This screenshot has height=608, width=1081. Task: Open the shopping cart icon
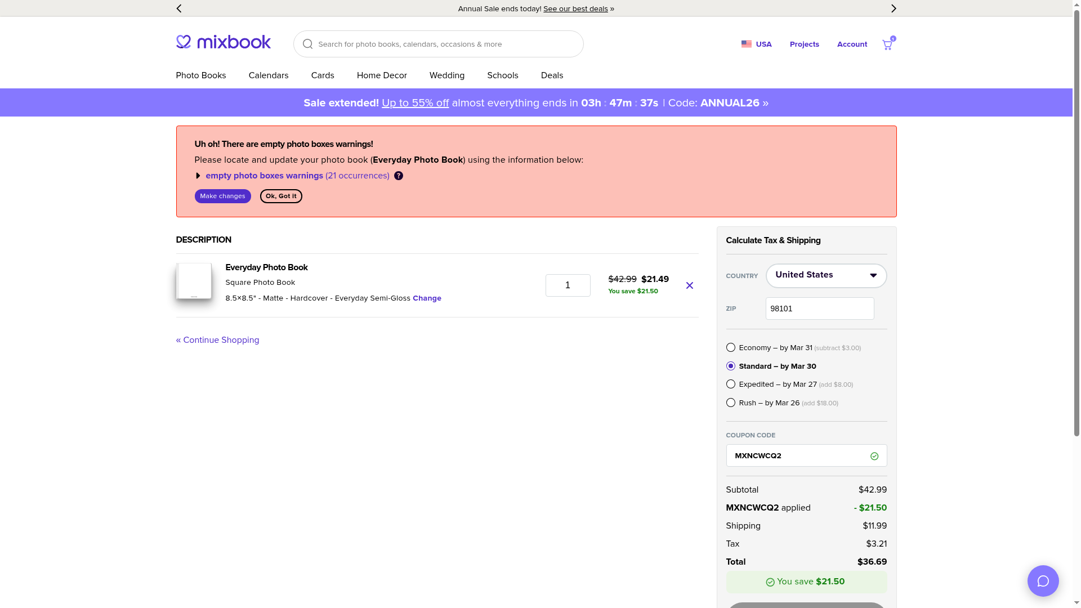(887, 45)
